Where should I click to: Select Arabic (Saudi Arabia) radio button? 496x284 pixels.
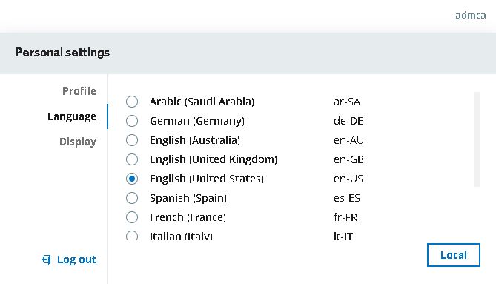(x=132, y=102)
